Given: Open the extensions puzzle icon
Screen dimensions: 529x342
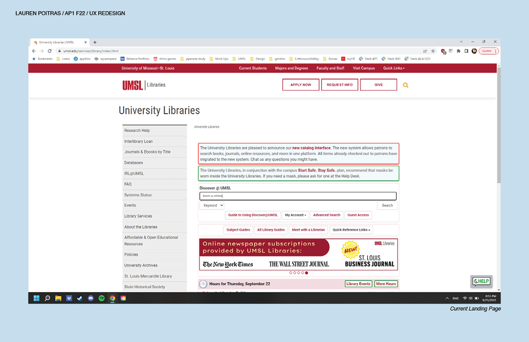Looking at the screenshot, I should (458, 51).
